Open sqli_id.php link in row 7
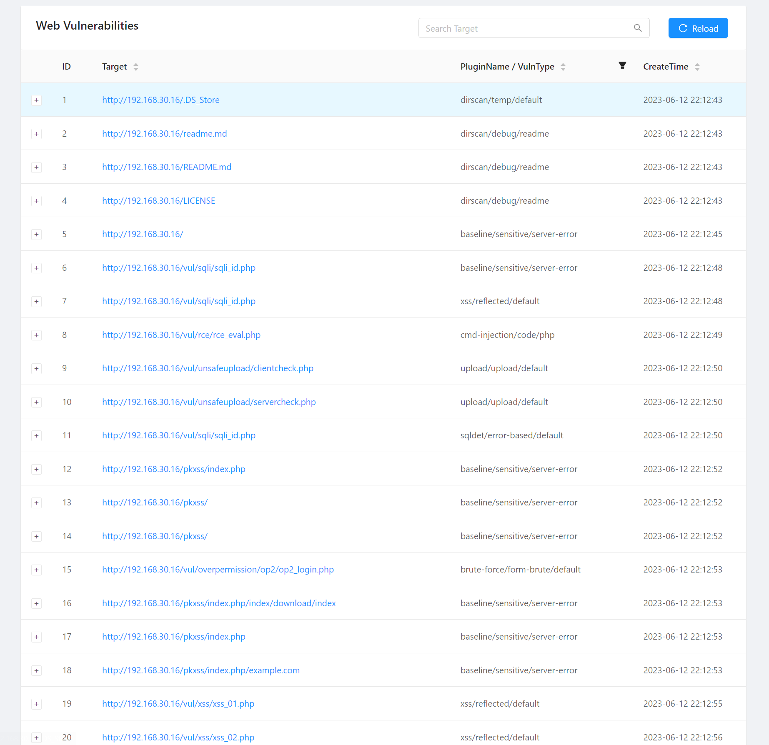 179,301
